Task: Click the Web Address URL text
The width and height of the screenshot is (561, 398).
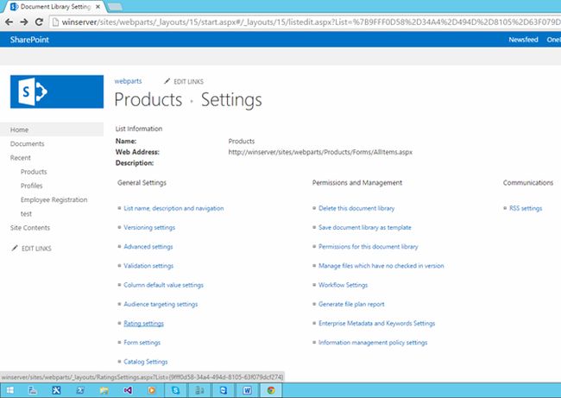Action: coord(320,152)
